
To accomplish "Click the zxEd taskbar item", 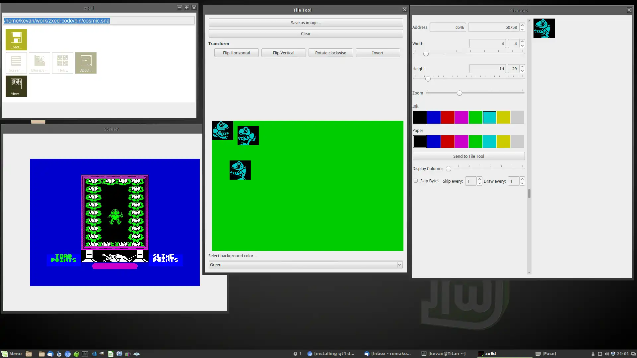I will tap(490, 353).
